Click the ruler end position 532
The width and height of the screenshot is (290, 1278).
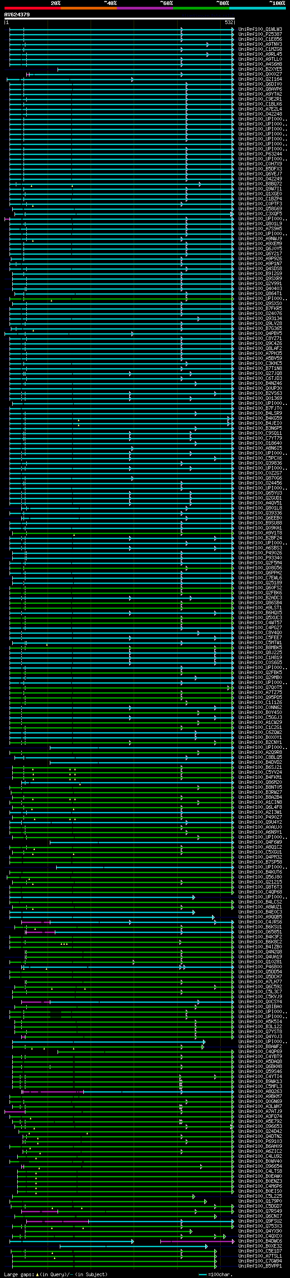(228, 22)
